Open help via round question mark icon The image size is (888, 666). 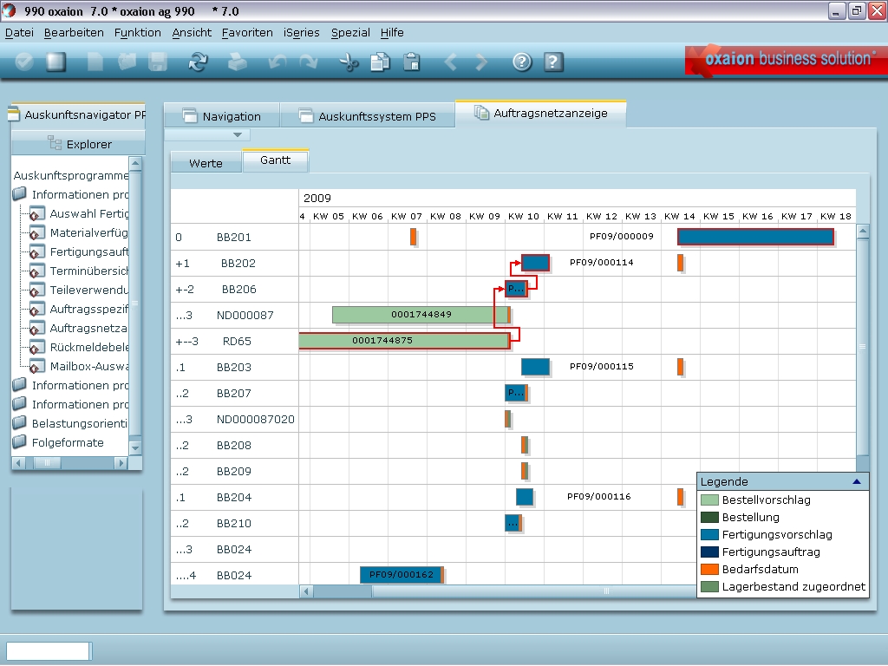tap(521, 62)
